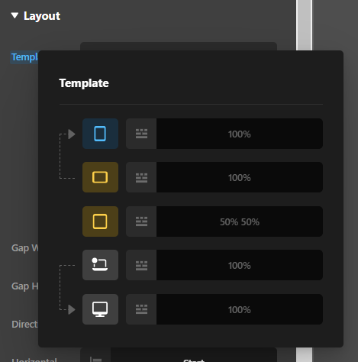The width and height of the screenshot is (358, 362).
Task: Edit the desktop 100% template field
Action: (x=240, y=309)
